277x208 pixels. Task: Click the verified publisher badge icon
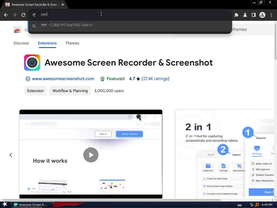tap(28, 79)
